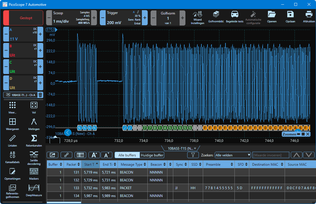This screenshot has height=204, width=316.
Task: Click the Waarde invoeren search field
Action: (x=271, y=155)
